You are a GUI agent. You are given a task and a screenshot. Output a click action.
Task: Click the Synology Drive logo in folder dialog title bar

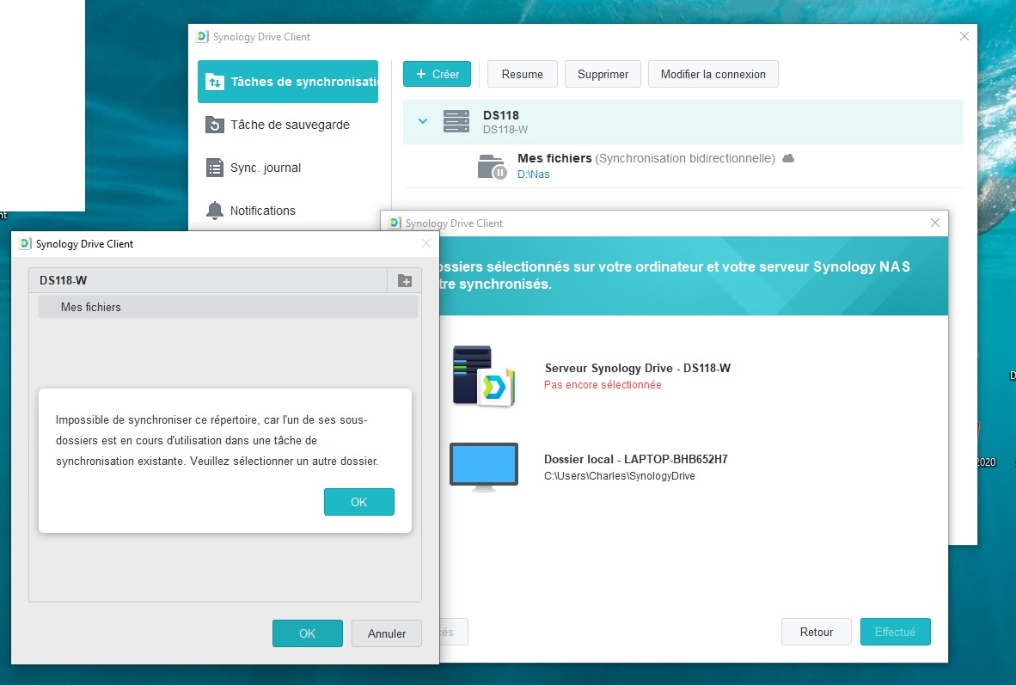coord(25,244)
